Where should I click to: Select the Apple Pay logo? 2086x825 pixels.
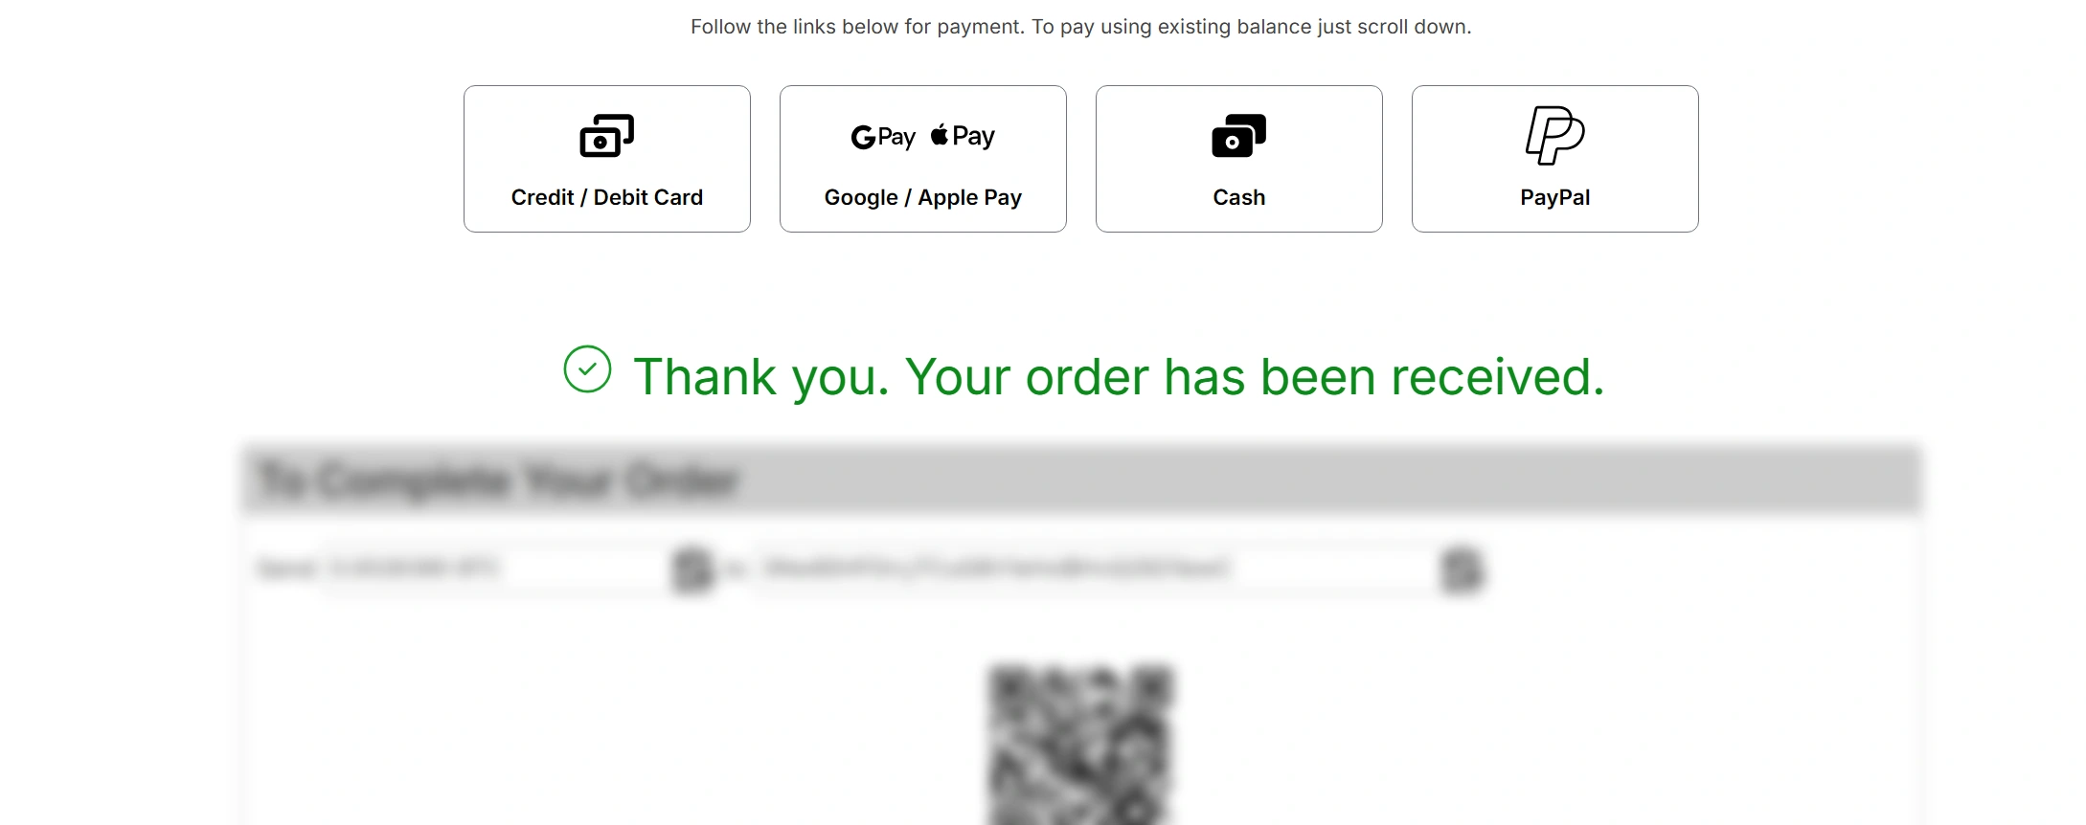click(963, 136)
